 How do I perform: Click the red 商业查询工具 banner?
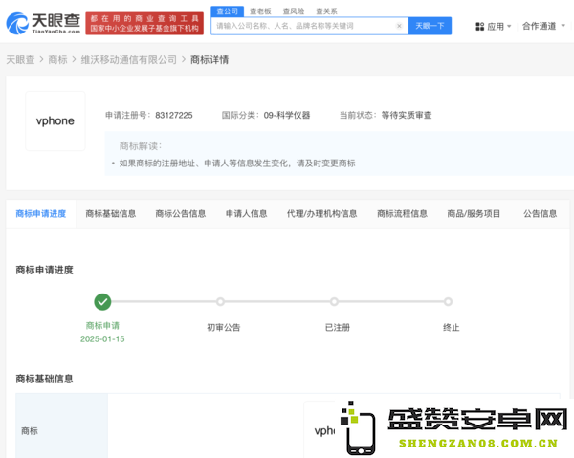[x=144, y=23]
